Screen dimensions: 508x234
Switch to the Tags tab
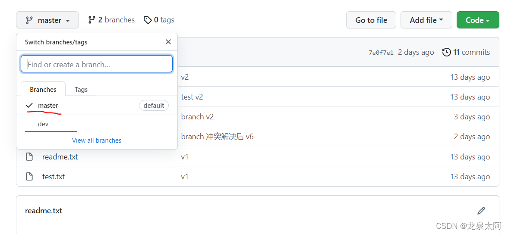tap(81, 89)
